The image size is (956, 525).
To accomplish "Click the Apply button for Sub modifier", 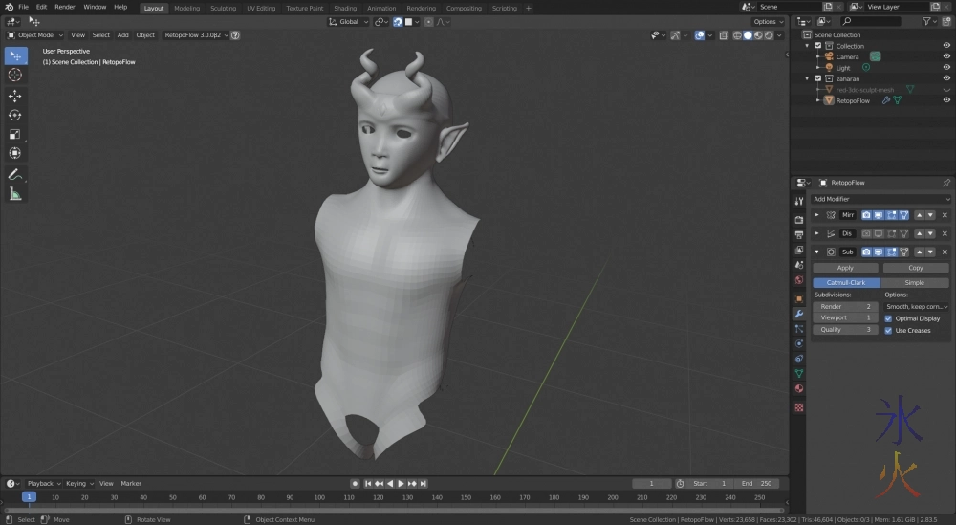I will click(845, 268).
